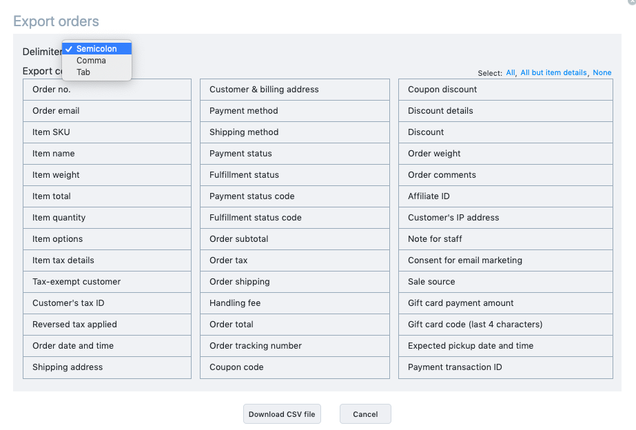Toggle the Order tracking number column

click(x=294, y=346)
